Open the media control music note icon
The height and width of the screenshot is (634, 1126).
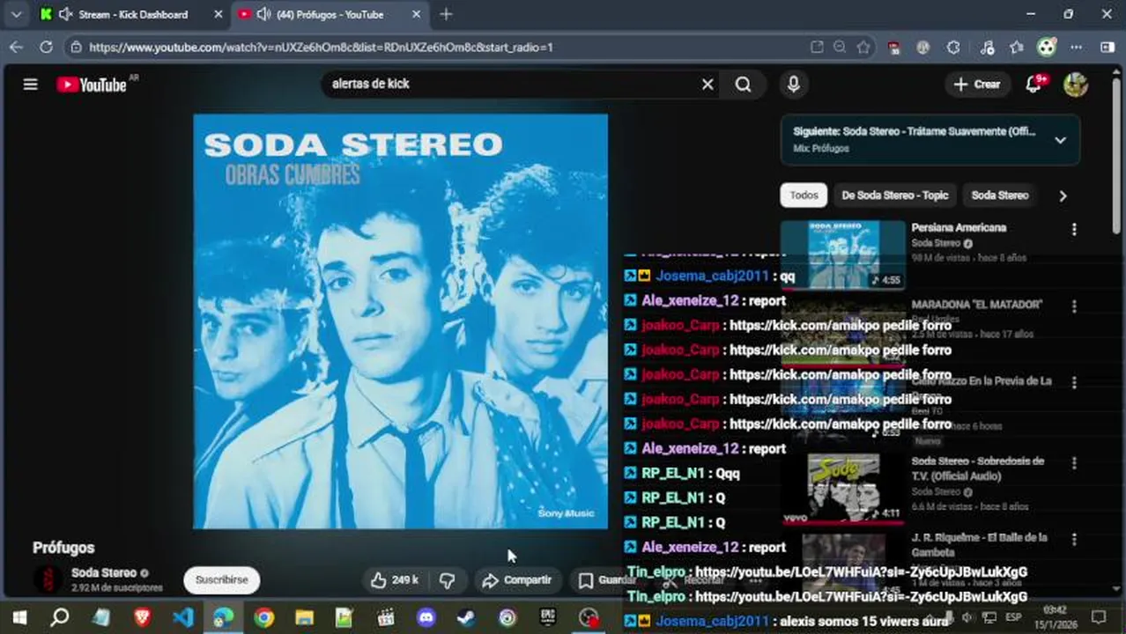click(988, 48)
